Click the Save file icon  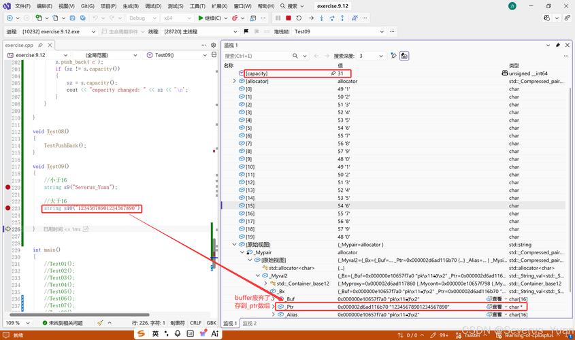pos(73,18)
